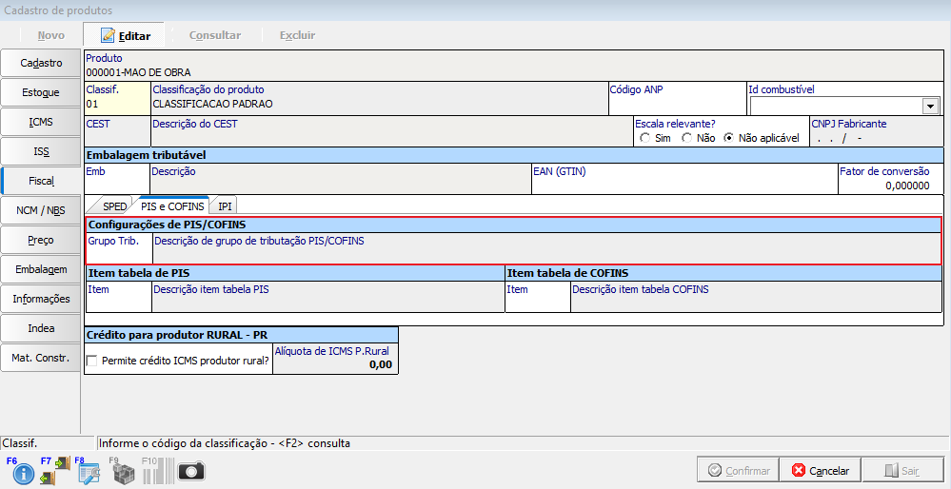Select 'Sim' for Escala relevante
Screen dimensions: 951x489
tap(646, 138)
